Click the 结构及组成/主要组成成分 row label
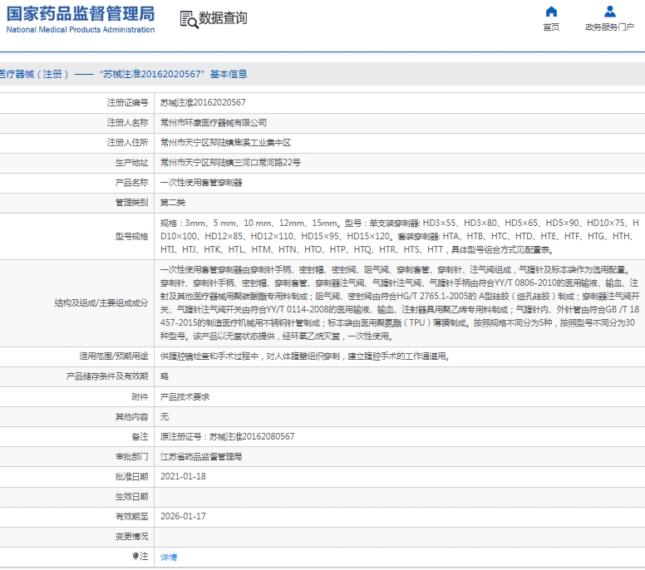This screenshot has width=645, height=570. coord(101,303)
